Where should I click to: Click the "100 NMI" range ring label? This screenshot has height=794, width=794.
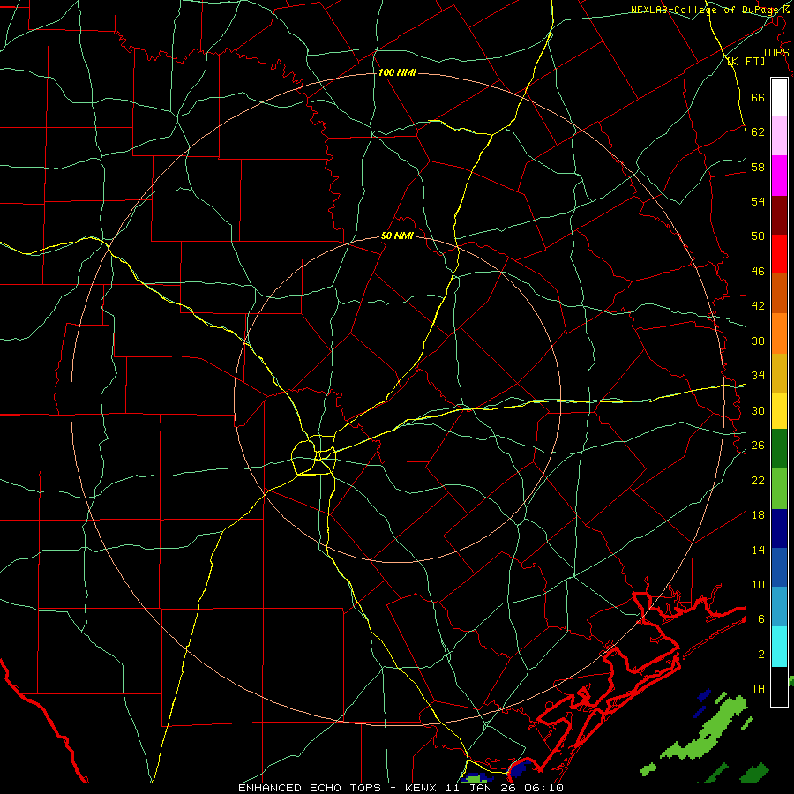coord(397,72)
